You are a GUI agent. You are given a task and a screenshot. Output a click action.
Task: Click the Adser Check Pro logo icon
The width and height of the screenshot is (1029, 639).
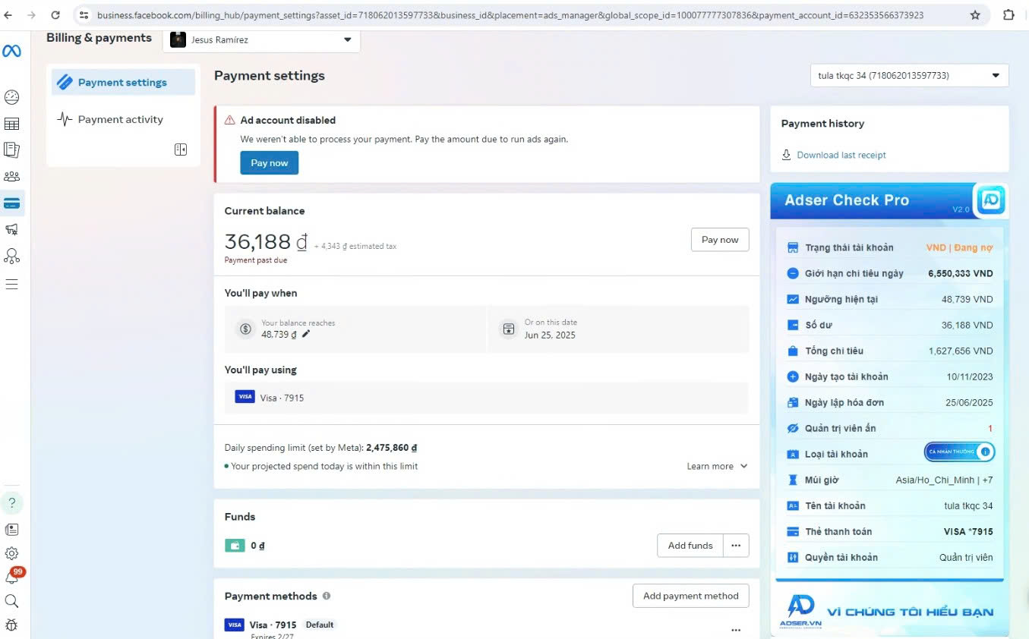(x=991, y=200)
